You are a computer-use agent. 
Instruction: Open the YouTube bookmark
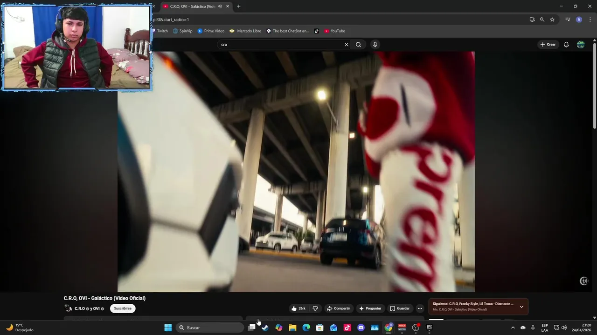click(x=334, y=31)
